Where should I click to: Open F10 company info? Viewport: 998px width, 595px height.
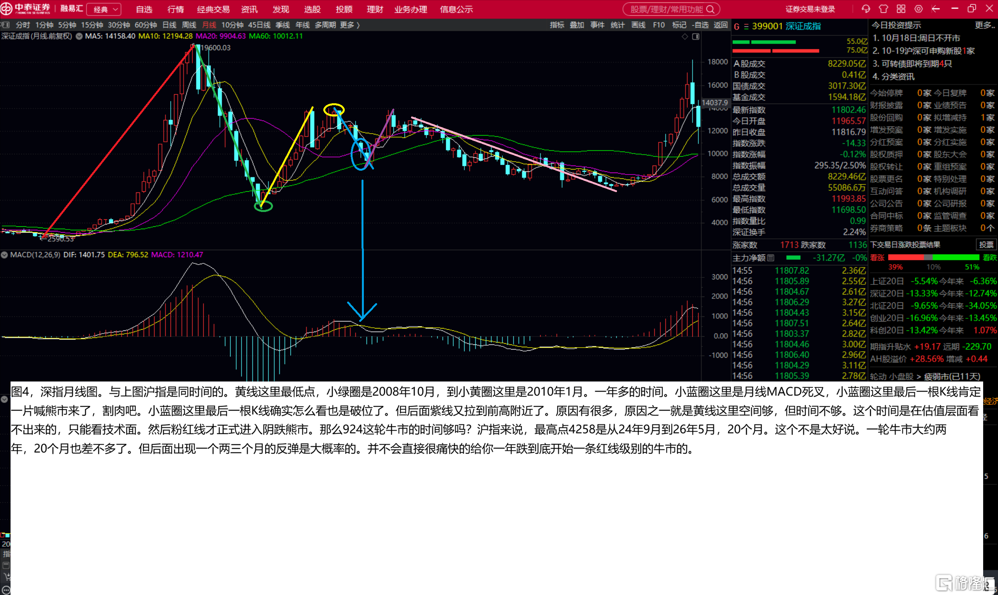(x=659, y=25)
